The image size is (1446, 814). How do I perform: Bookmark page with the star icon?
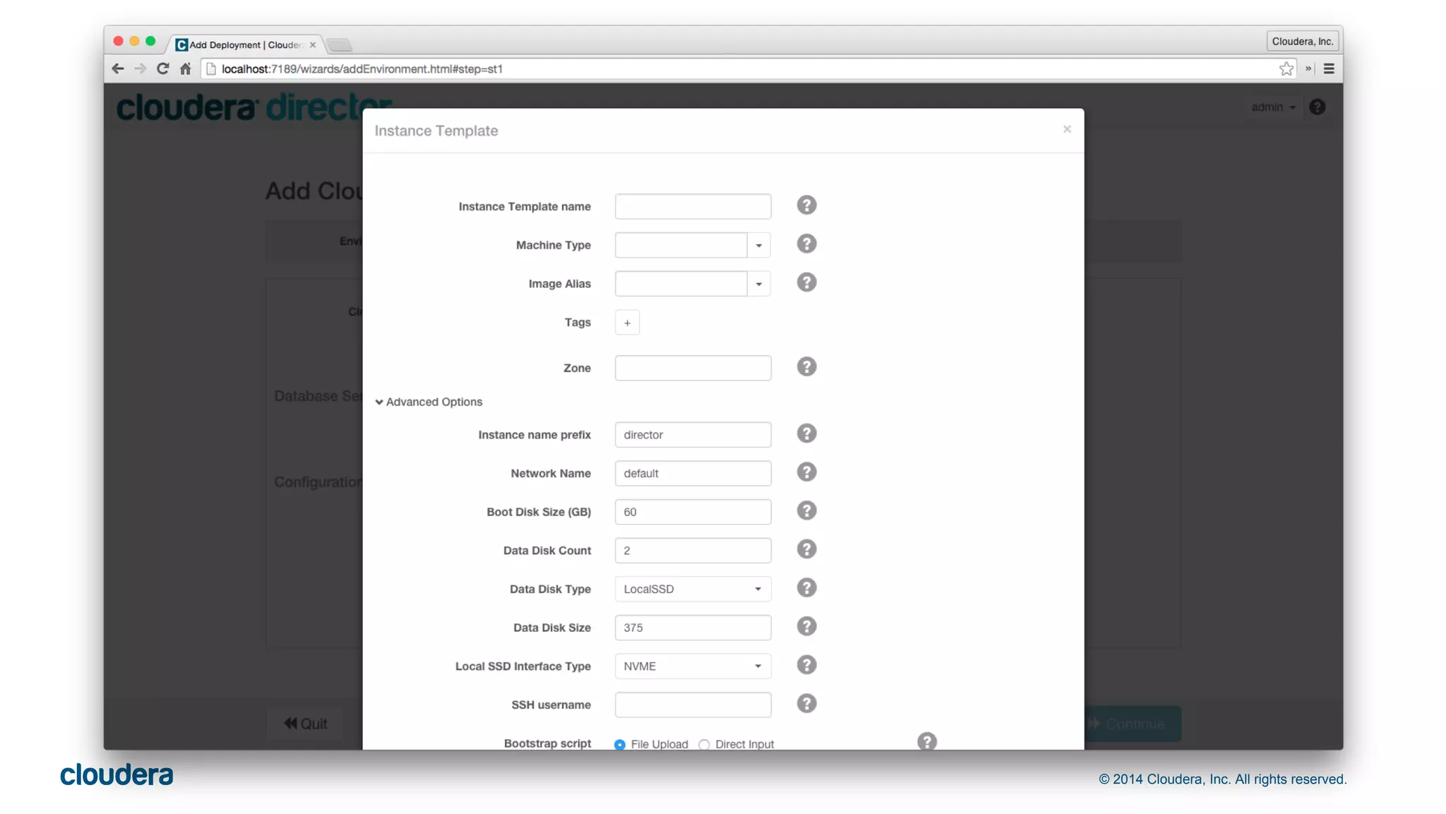click(x=1286, y=68)
